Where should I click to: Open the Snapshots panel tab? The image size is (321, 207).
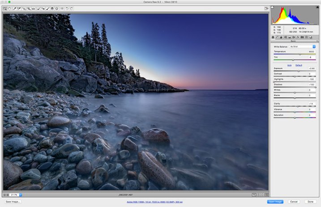tap(311, 37)
